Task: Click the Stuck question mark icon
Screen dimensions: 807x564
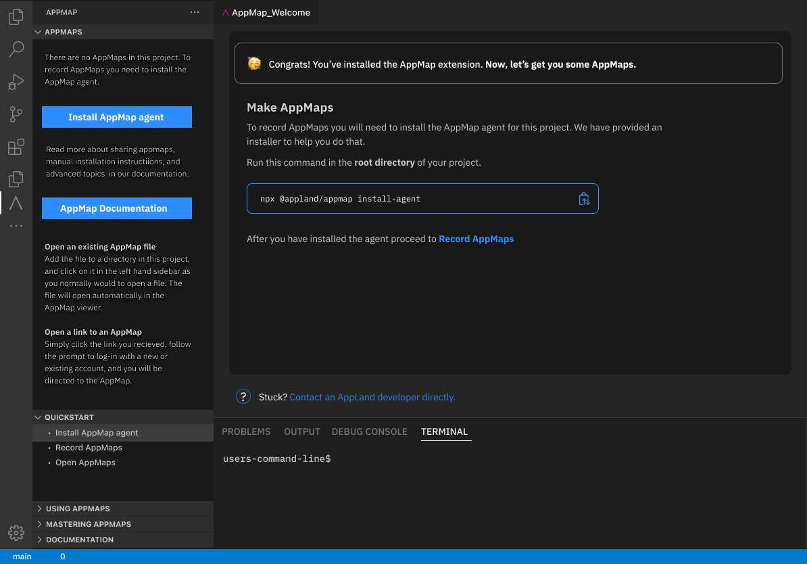Action: pos(243,396)
